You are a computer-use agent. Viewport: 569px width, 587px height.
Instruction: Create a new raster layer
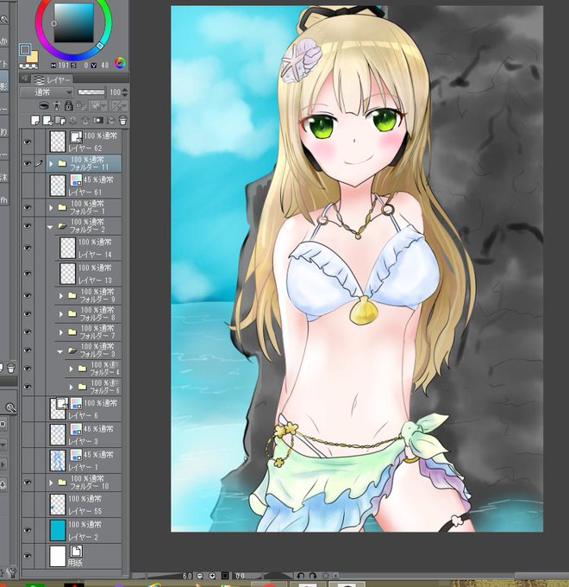(x=35, y=120)
